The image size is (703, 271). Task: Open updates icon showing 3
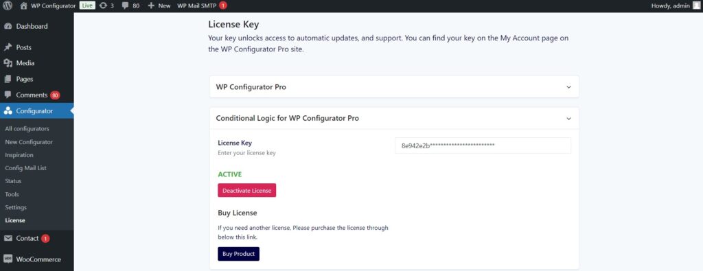(x=103, y=5)
